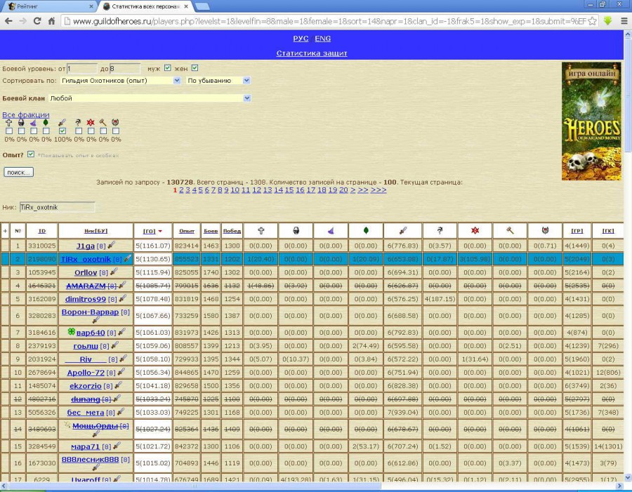This screenshot has width=632, height=492.
Task: Check the Knight faction filter checkbox
Action: 9,131
